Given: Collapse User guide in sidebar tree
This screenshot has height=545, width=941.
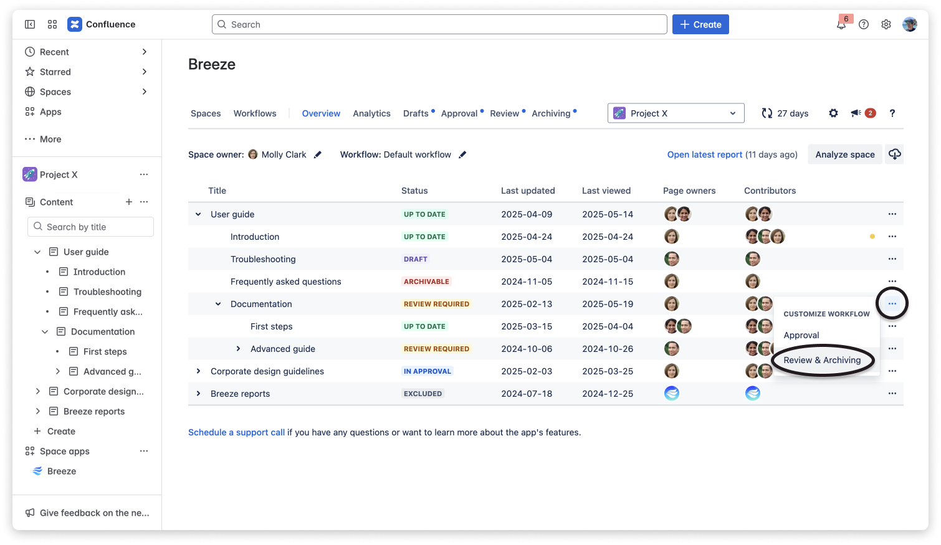Looking at the screenshot, I should pos(37,252).
